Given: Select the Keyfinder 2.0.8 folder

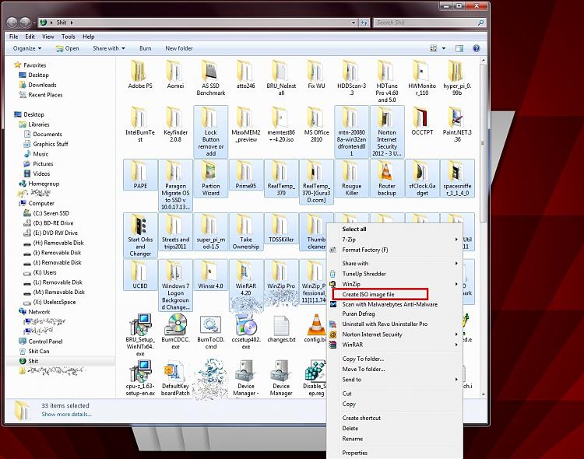Looking at the screenshot, I should (175, 124).
